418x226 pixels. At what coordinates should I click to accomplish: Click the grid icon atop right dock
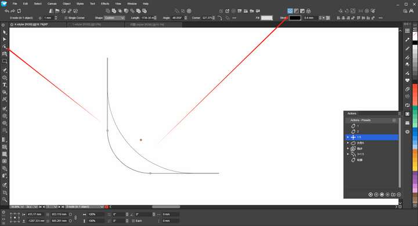[x=408, y=31]
